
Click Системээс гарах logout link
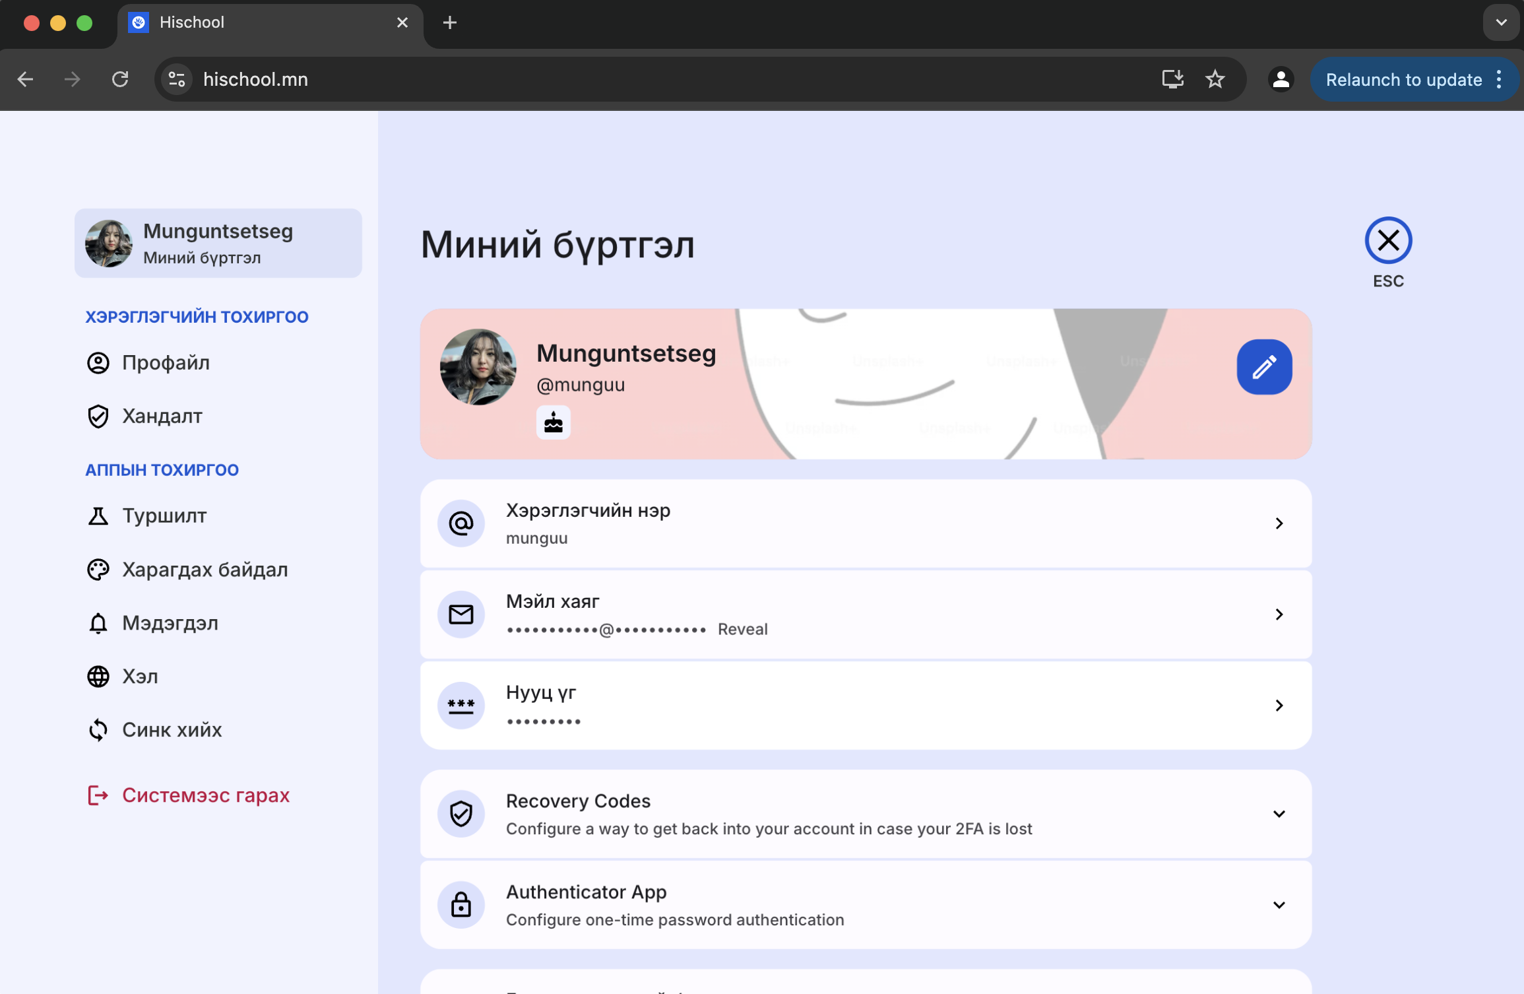click(x=205, y=795)
